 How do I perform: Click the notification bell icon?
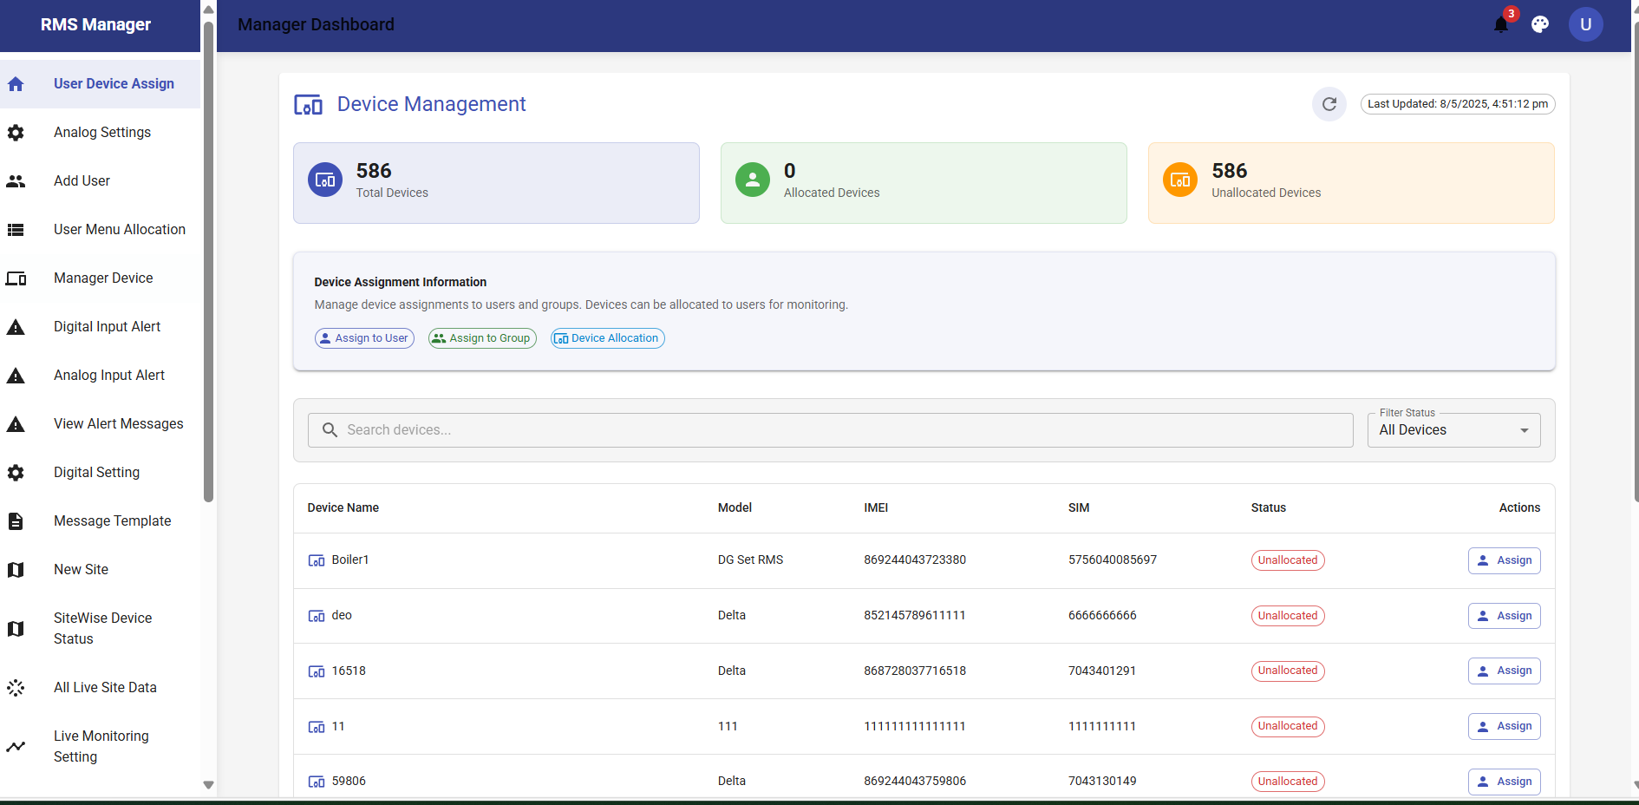[1501, 24]
